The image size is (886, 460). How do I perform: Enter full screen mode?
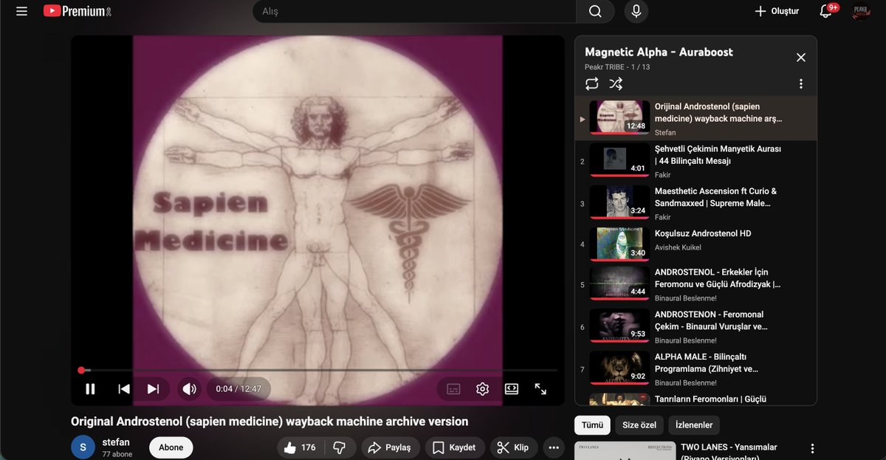click(540, 388)
